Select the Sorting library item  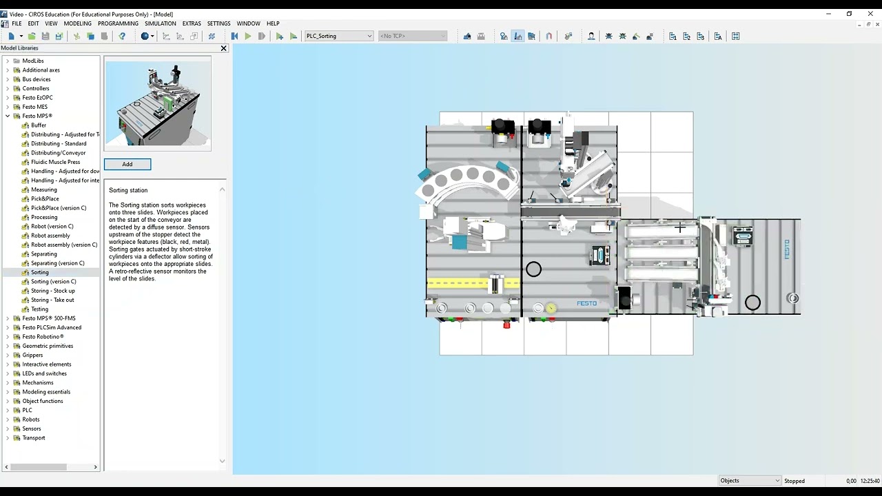[x=39, y=272]
